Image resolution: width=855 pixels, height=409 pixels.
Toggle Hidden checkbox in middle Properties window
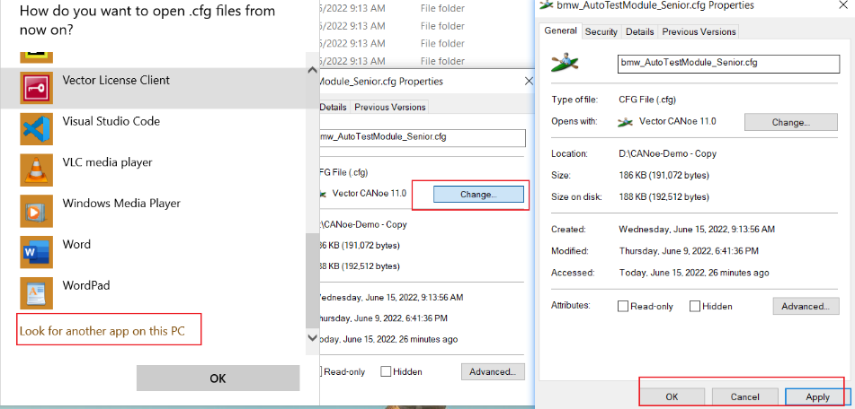(x=386, y=372)
